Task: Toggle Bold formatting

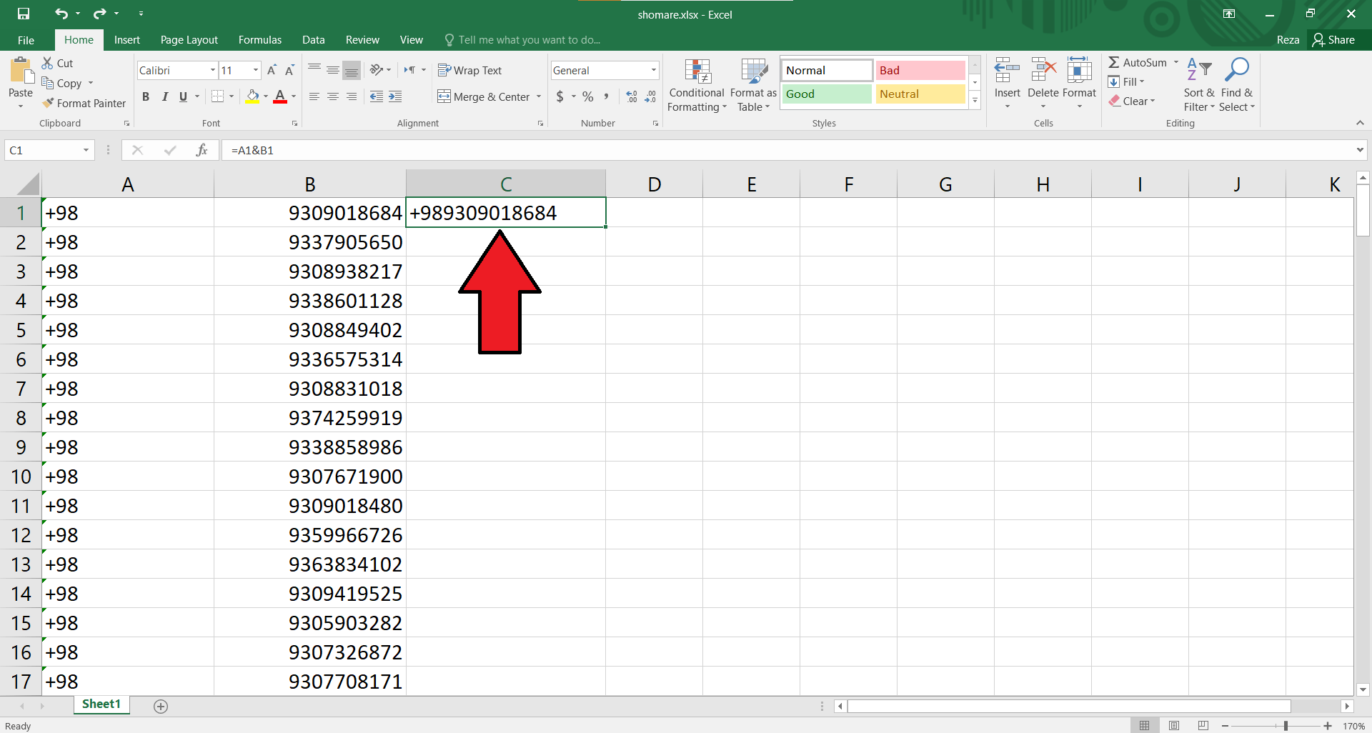Action: [x=146, y=96]
